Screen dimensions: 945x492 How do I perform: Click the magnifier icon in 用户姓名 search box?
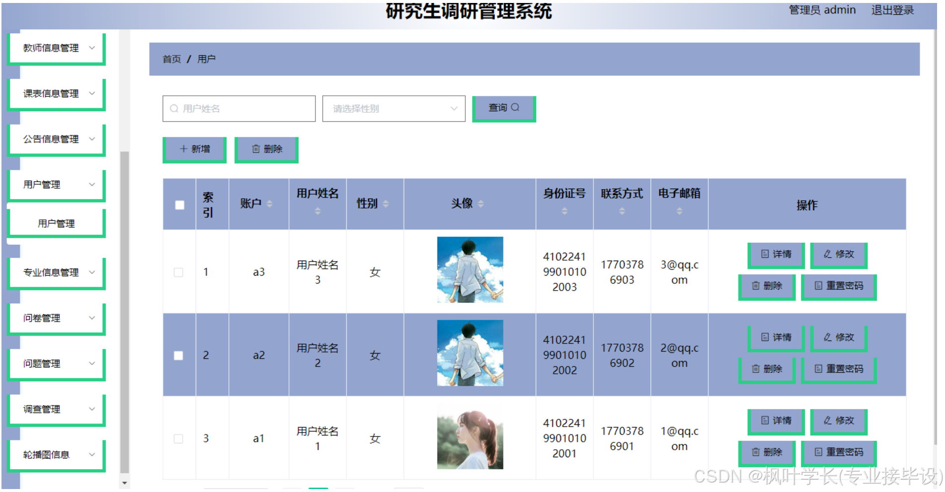pyautogui.click(x=174, y=109)
